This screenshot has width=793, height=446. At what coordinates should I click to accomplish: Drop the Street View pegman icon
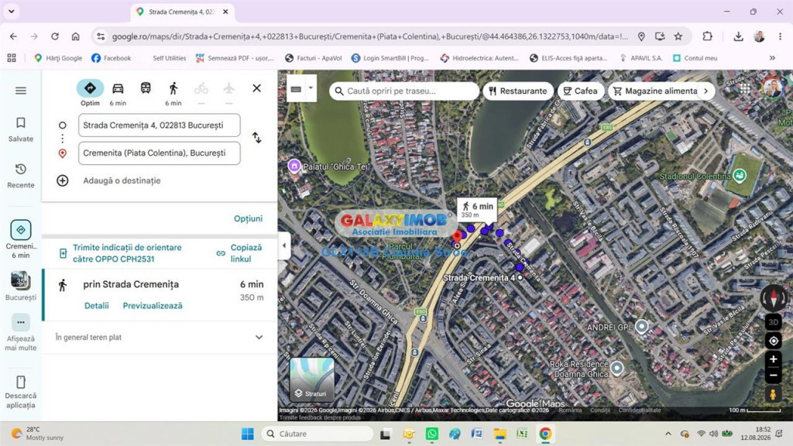coord(773,394)
